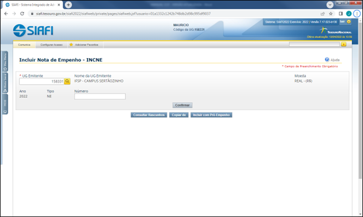363x217 pixels.
Task: Click Adicionar Favoritos with star
Action: (x=84, y=45)
